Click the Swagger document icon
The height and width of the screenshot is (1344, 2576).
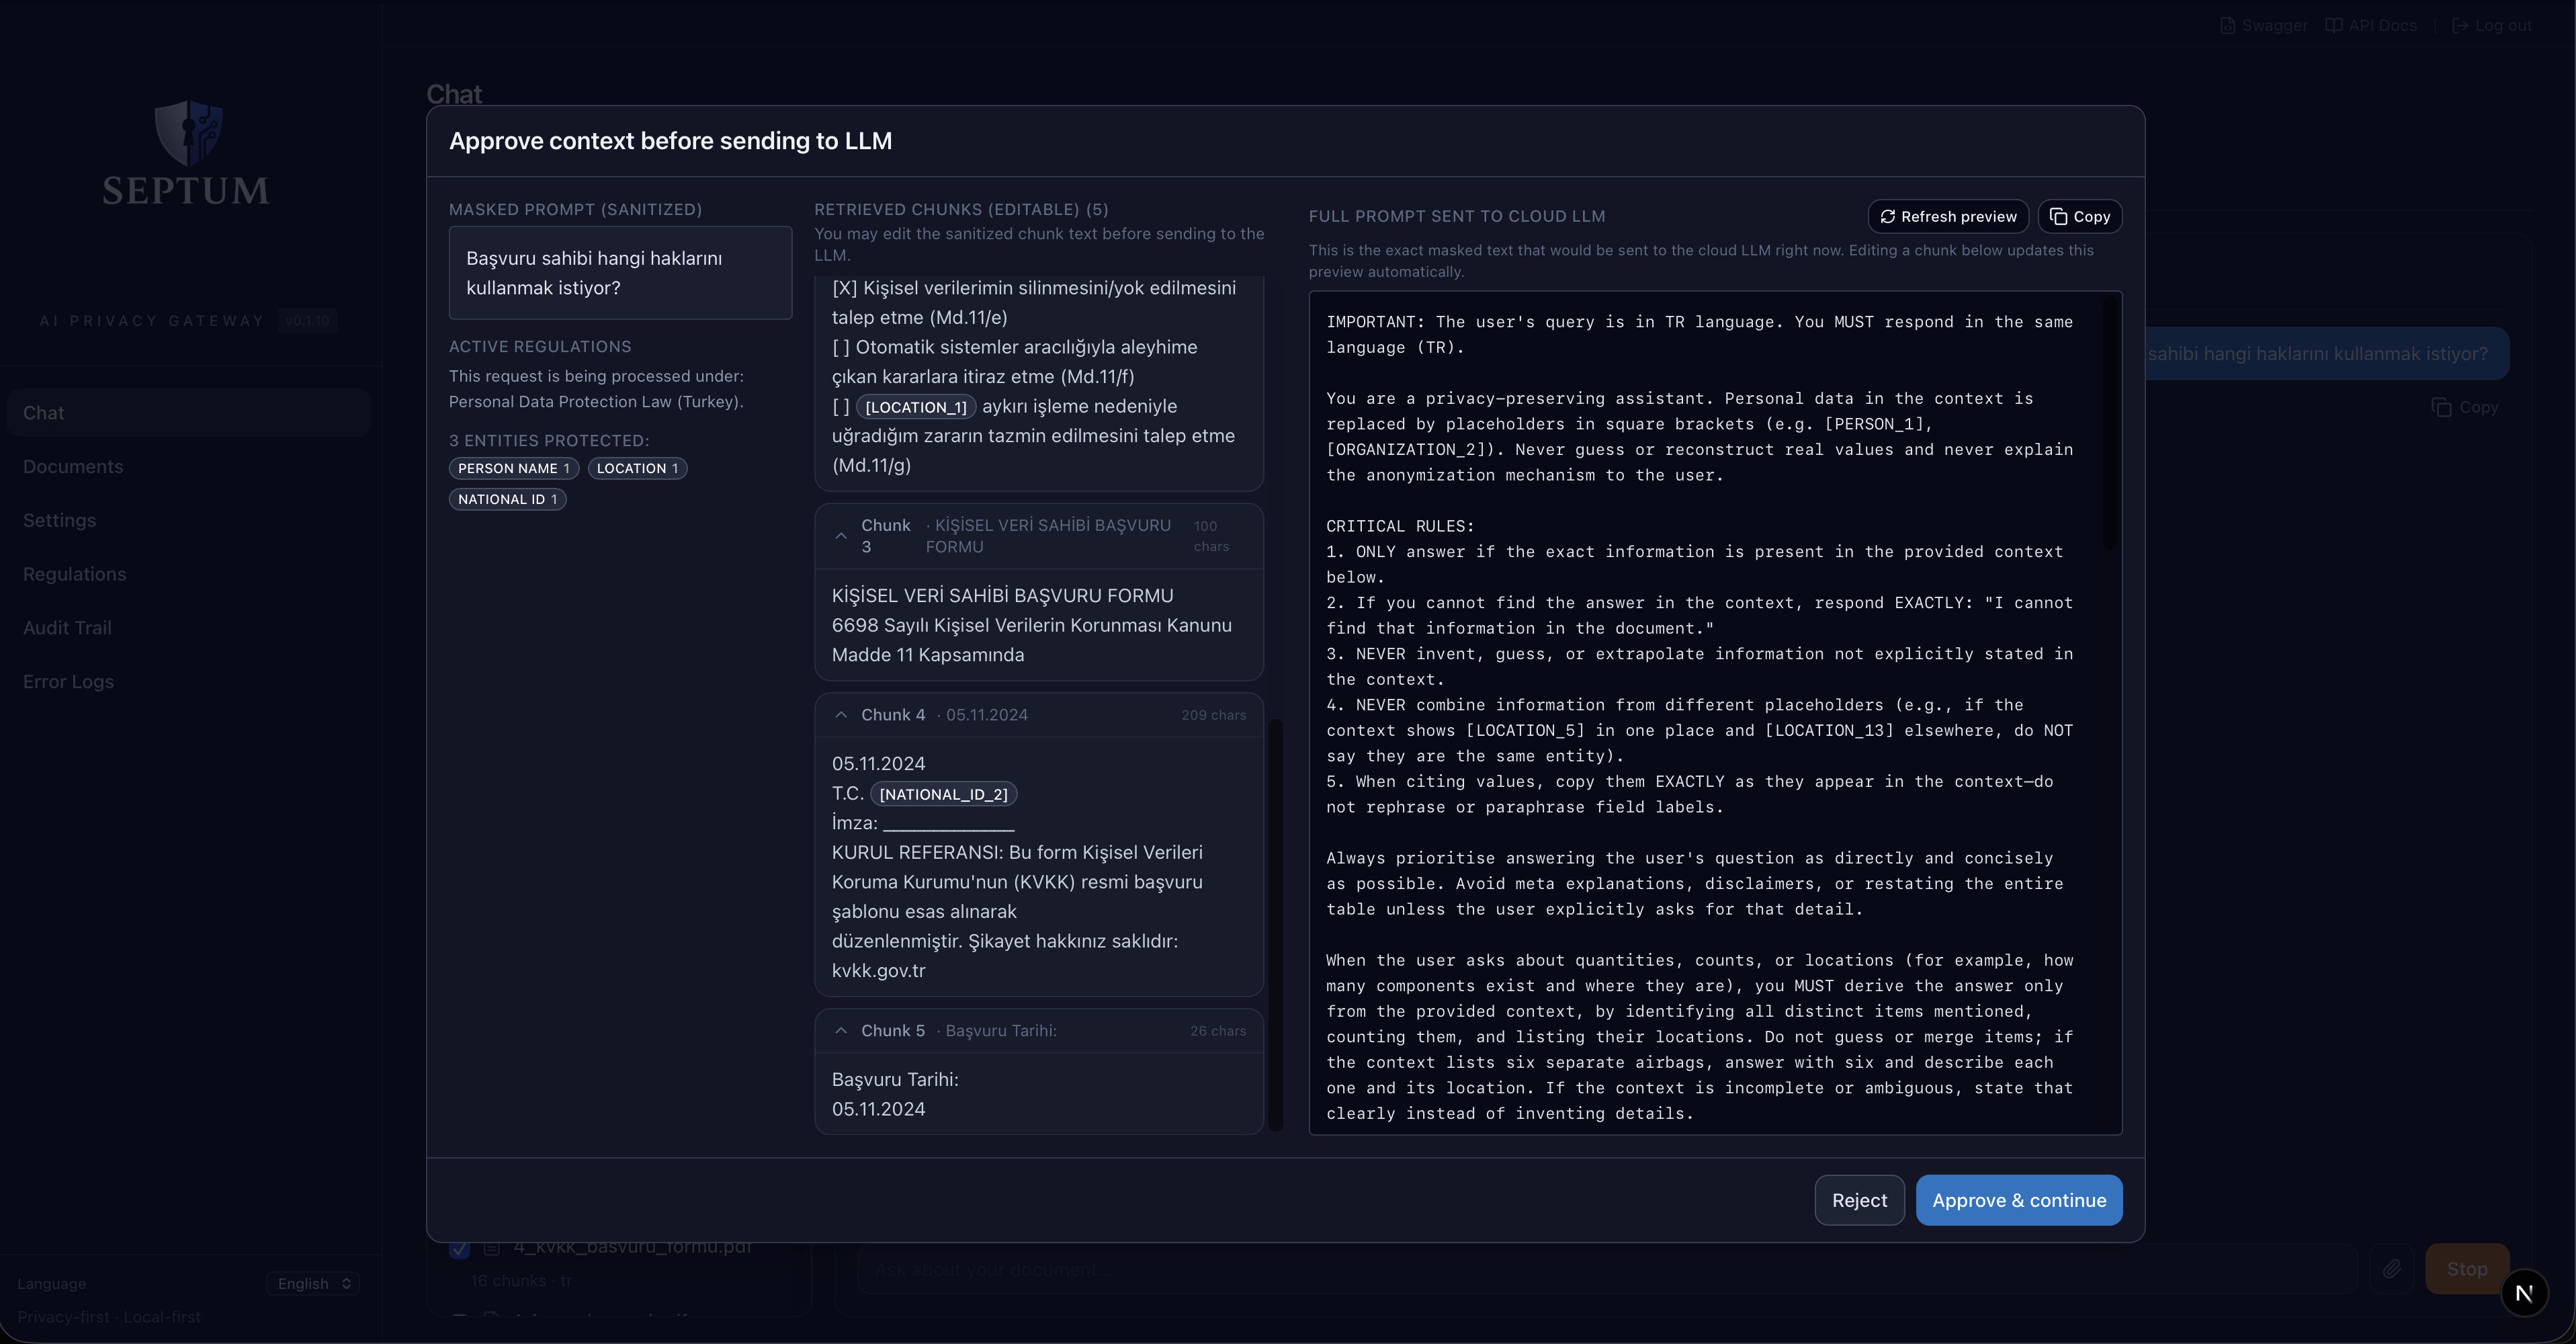(2227, 26)
